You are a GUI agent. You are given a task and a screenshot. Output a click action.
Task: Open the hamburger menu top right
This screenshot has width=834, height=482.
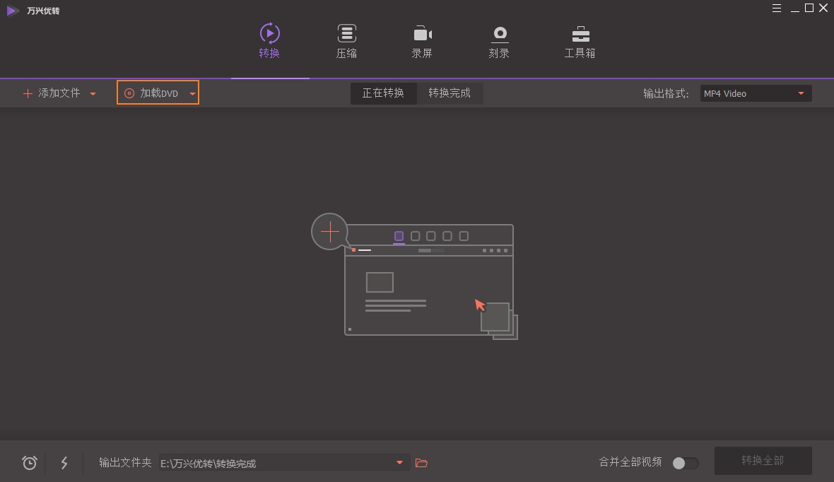[x=776, y=8]
